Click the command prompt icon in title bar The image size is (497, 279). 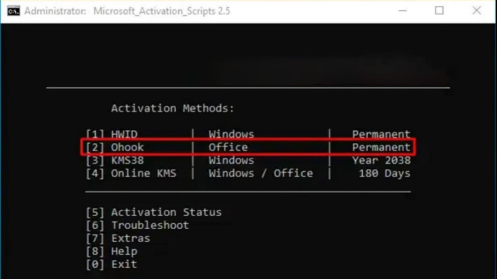(13, 11)
